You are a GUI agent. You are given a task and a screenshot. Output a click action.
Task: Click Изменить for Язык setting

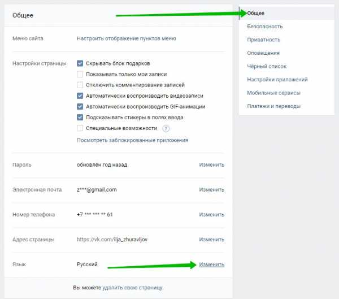click(212, 265)
